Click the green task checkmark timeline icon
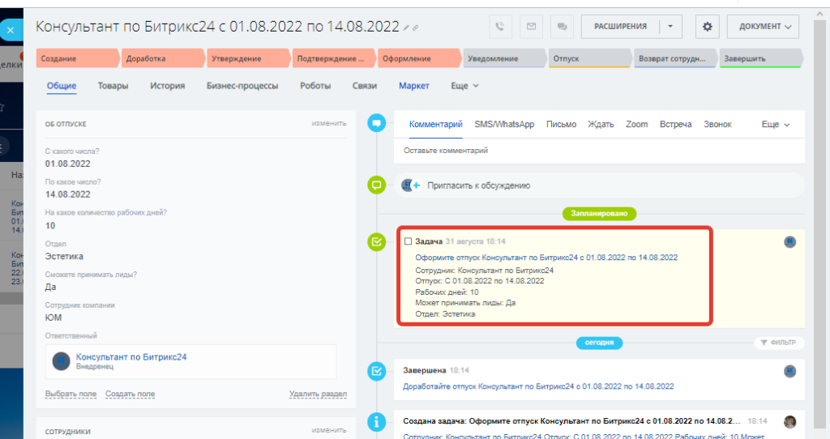The width and height of the screenshot is (830, 439). tap(376, 241)
